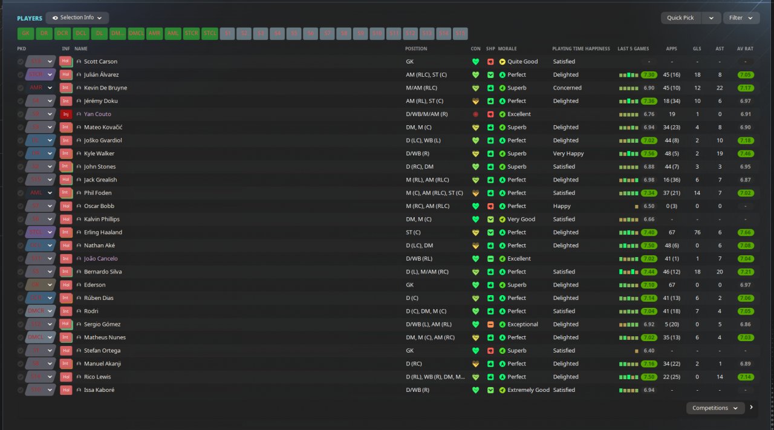Screen dimensions: 774x430
Task: Select the GK position slot button
Action: coord(26,34)
